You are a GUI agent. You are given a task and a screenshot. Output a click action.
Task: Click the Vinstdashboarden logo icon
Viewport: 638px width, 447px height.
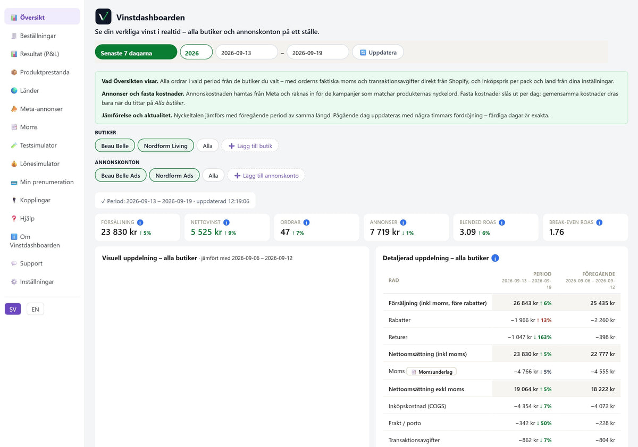[103, 16]
